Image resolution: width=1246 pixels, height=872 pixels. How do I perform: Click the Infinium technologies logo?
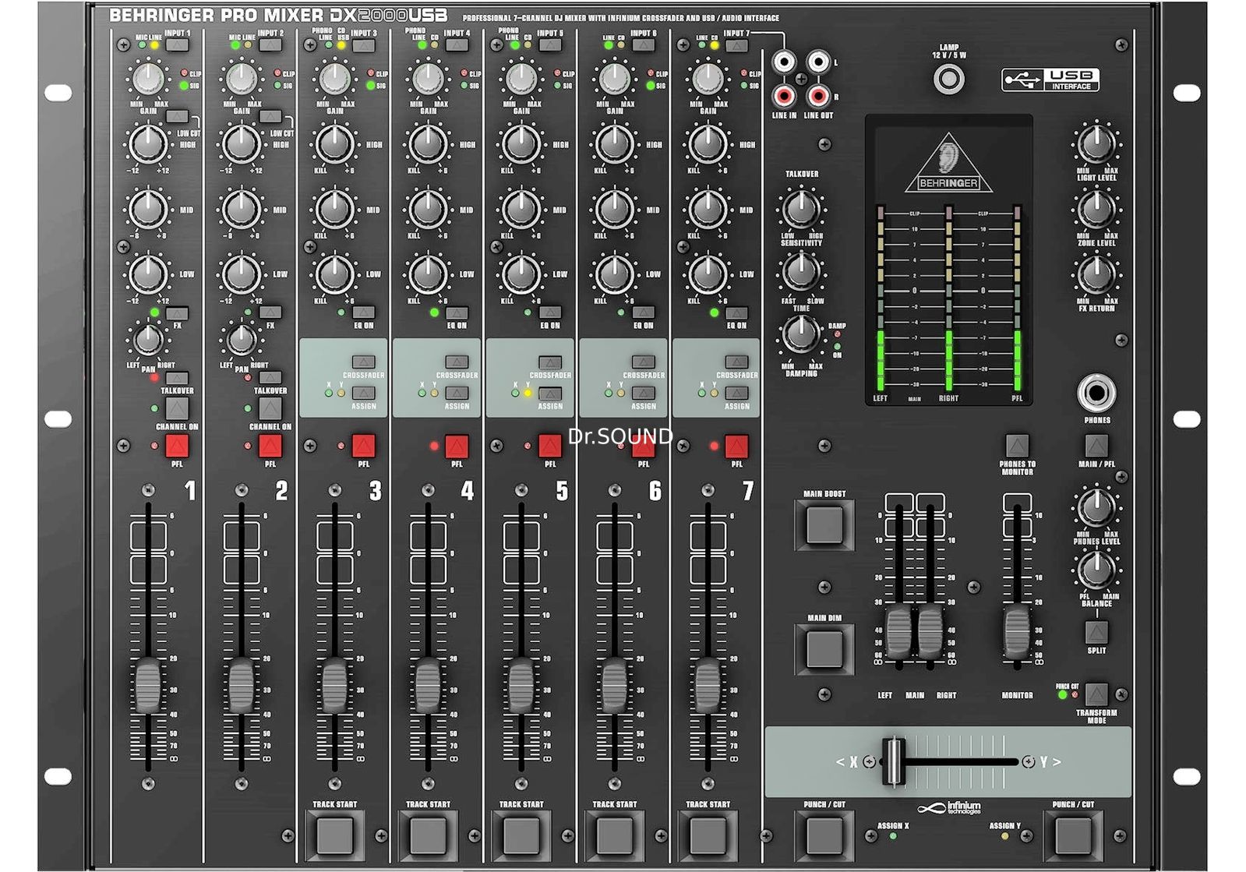(x=949, y=808)
